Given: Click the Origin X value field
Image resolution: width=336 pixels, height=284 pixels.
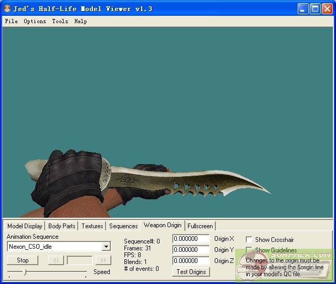Looking at the screenshot, I should click(191, 239).
